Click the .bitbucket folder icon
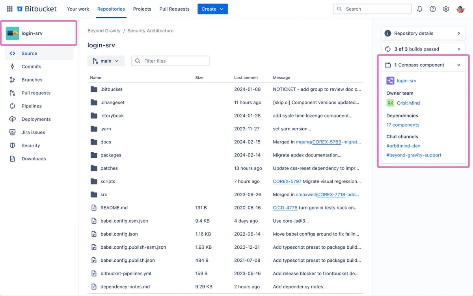Image resolution: width=473 pixels, height=296 pixels. [x=94, y=89]
